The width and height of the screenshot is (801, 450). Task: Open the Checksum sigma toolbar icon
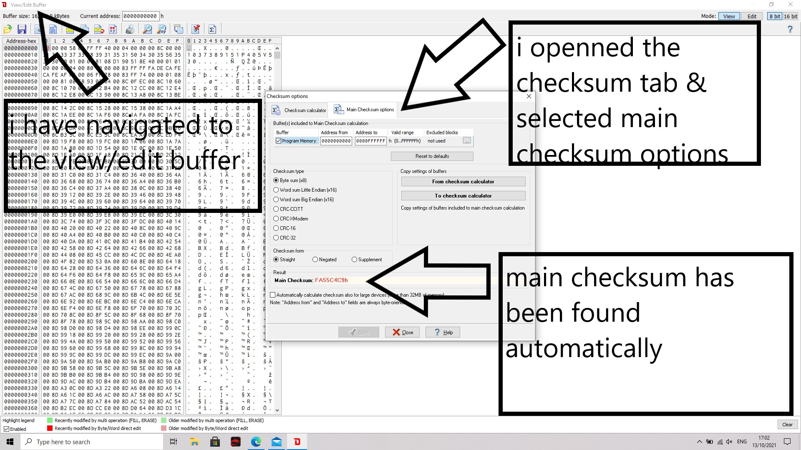tap(212, 29)
